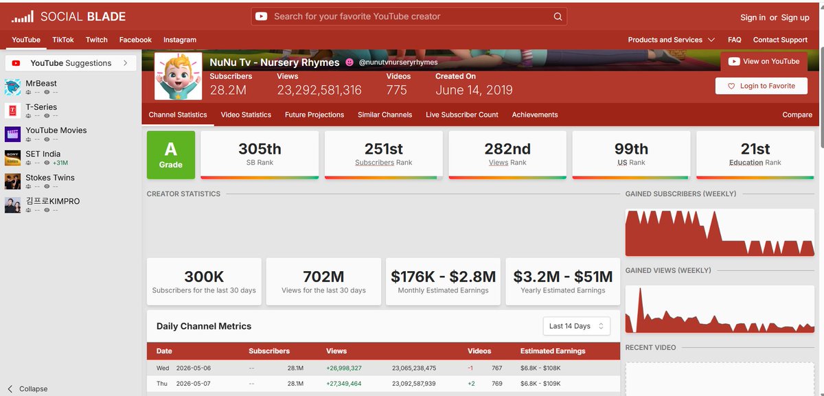Open MrBeast avatar in suggestions
Viewport: 824px width, 396px height.
coord(12,87)
